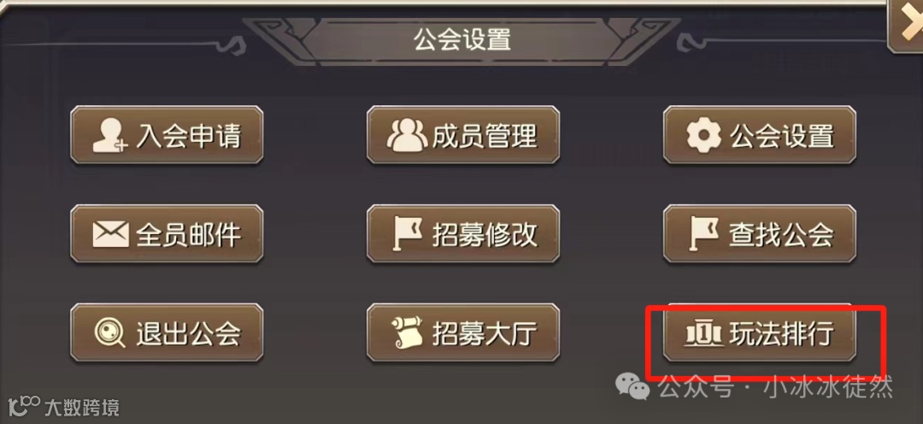
Task: Click the person-plus icon on 入会申请
Action: click(110, 135)
